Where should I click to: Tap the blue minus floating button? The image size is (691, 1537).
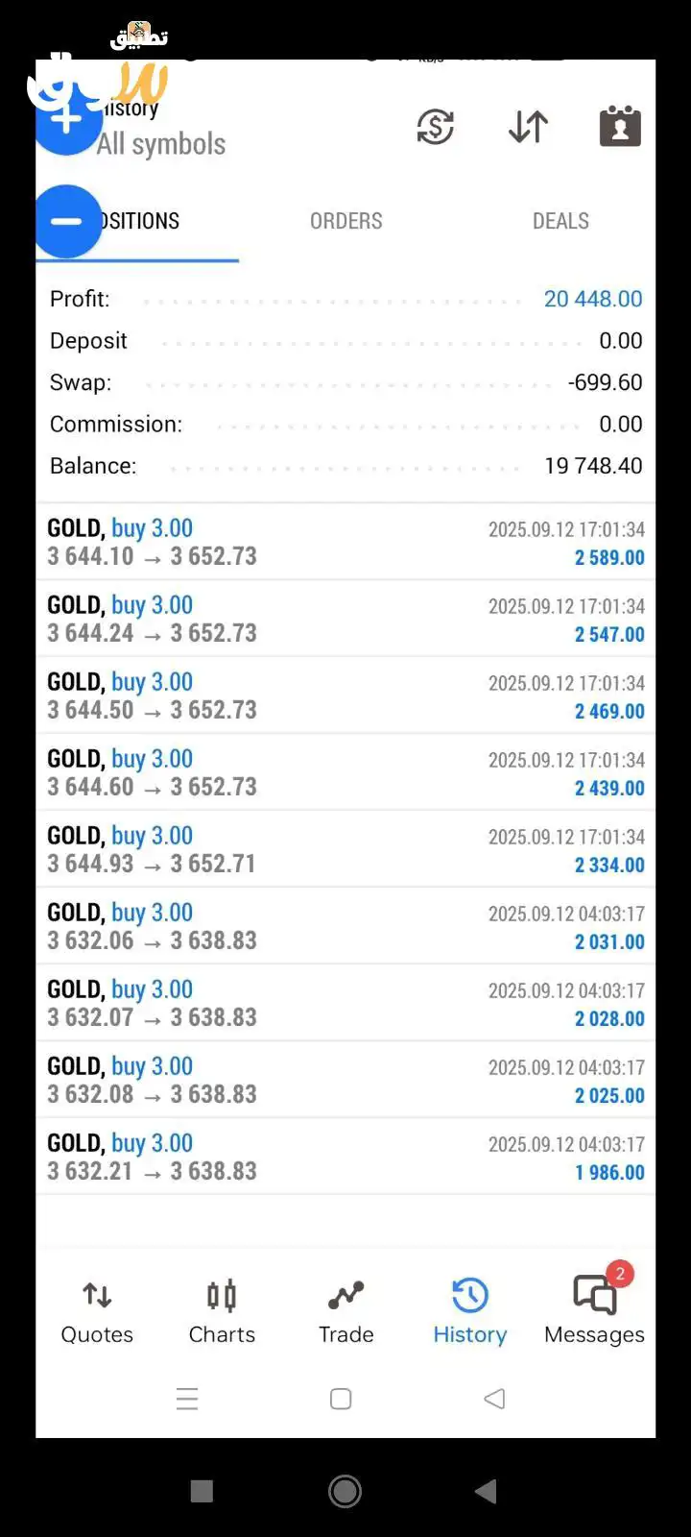click(x=67, y=221)
